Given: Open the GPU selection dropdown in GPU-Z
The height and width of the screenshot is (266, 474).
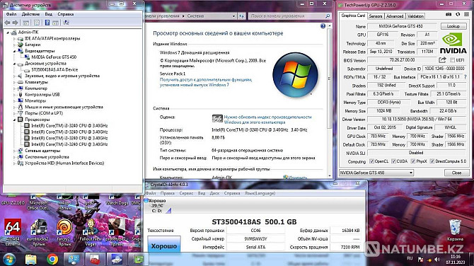Looking at the screenshot, I should [x=411, y=173].
